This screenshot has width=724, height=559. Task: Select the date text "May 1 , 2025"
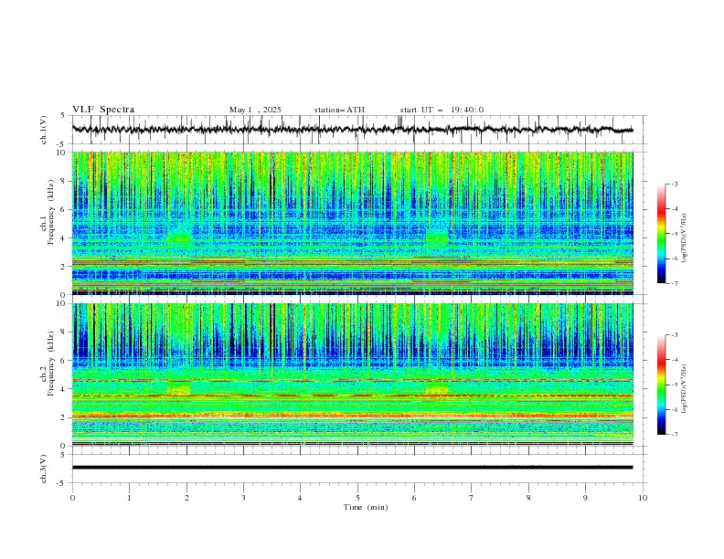tap(255, 110)
